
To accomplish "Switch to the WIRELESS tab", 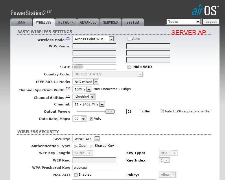I will (44, 22).
